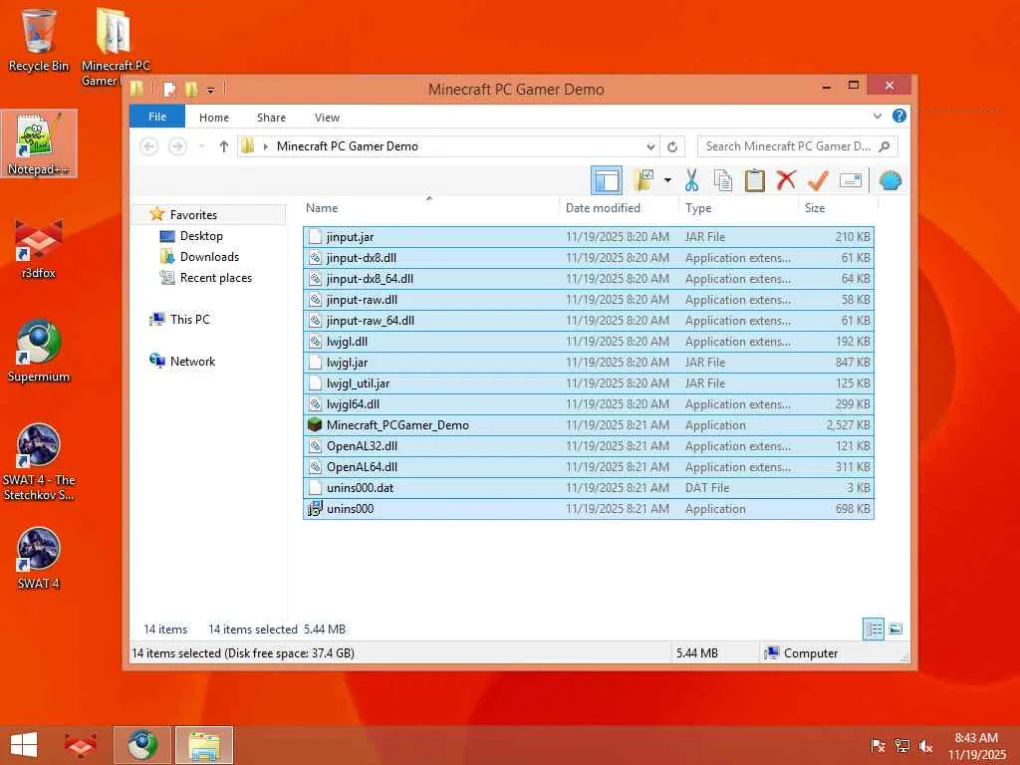
Task: Select Desktop in the navigation pane
Action: point(201,235)
